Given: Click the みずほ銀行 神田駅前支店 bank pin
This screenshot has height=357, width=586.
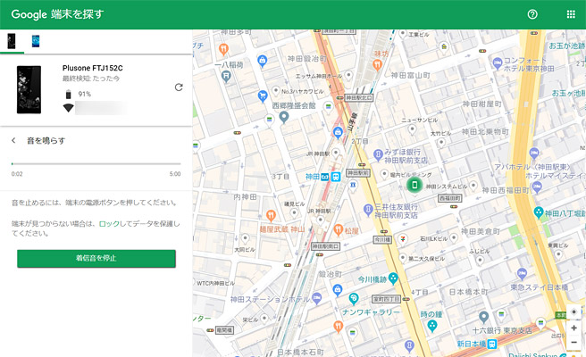Looking at the screenshot, I should [378, 154].
